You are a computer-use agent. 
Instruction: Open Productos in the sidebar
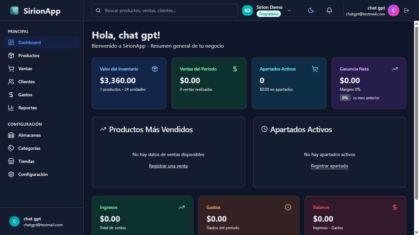click(x=42, y=55)
